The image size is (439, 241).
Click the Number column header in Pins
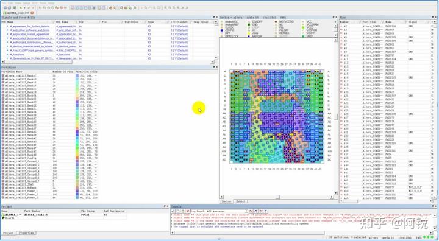(344, 22)
